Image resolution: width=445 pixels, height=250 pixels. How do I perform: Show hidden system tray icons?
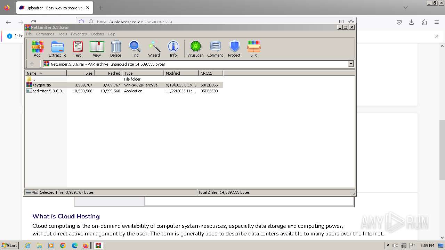(388, 245)
